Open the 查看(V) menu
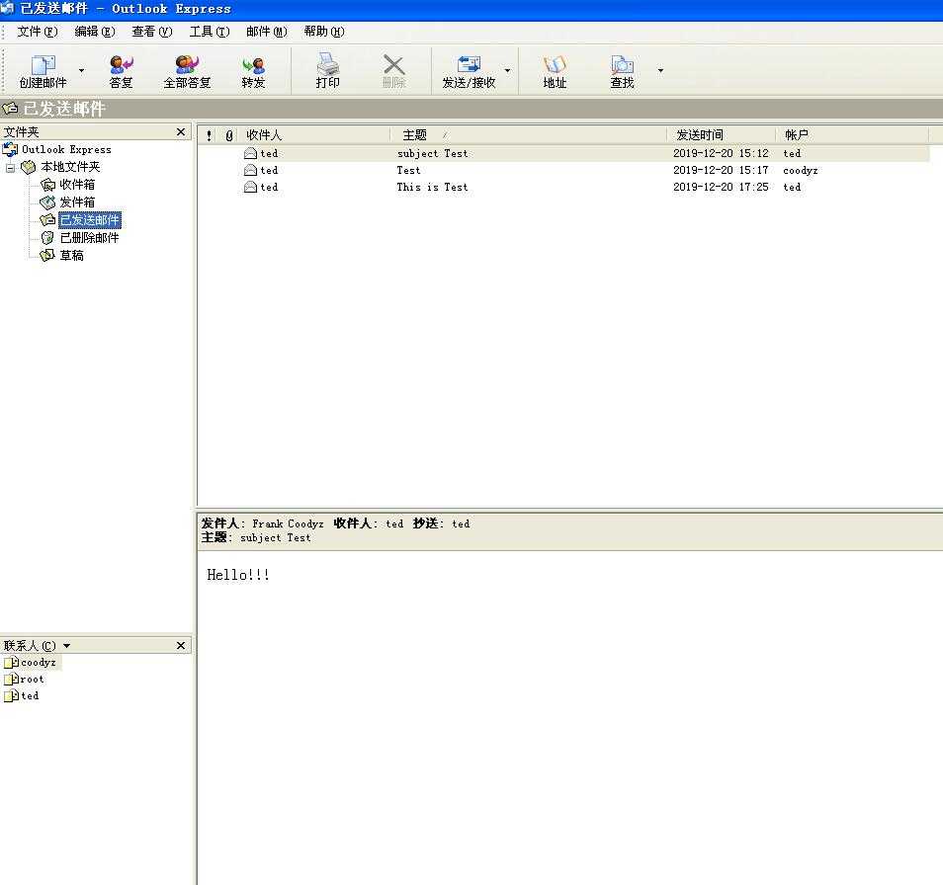This screenshot has height=885, width=943. [x=151, y=32]
